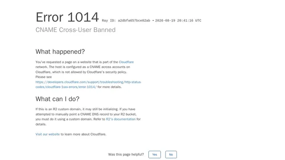Select the Was this page helpful? text
The image size is (285, 160).
(x=126, y=154)
